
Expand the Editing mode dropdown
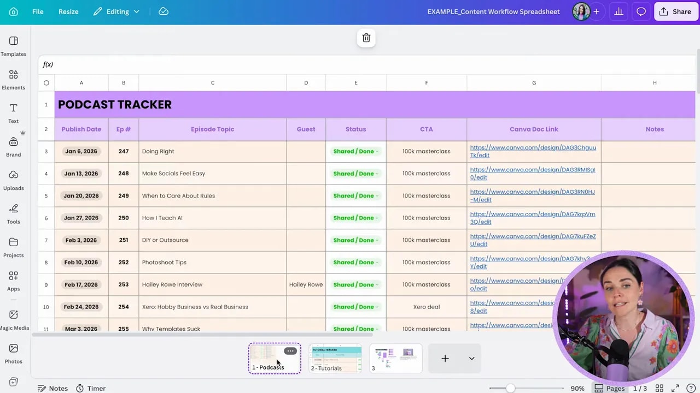[116, 11]
